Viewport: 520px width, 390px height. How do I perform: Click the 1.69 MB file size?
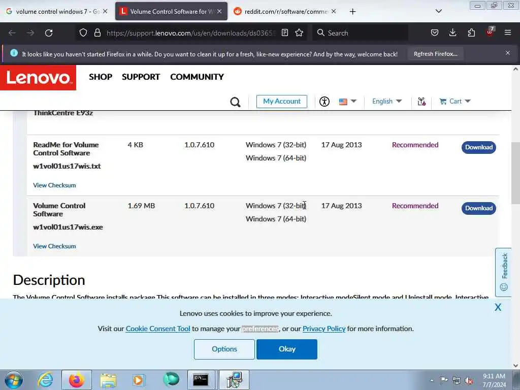tap(141, 206)
